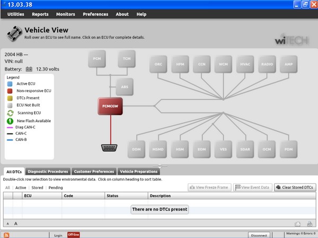
Task: Expand the Reports menu
Action: [x=40, y=14]
